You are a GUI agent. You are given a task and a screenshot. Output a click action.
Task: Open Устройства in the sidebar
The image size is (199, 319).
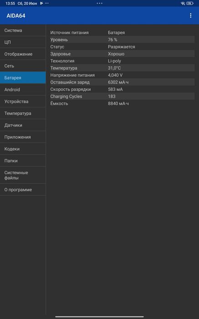[x=23, y=101]
